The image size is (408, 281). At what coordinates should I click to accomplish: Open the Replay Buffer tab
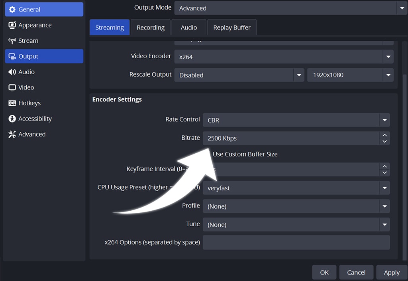click(x=231, y=27)
